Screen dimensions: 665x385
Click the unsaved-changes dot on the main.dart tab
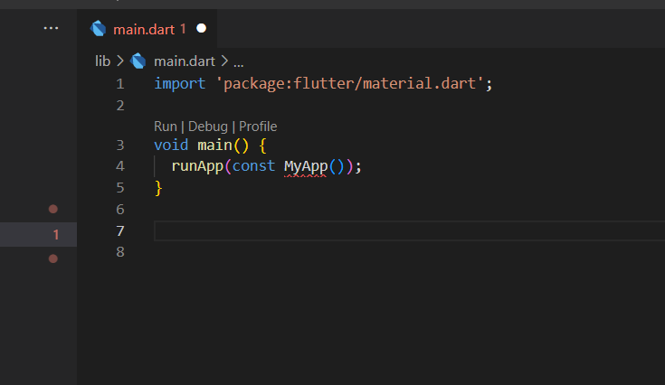[202, 28]
